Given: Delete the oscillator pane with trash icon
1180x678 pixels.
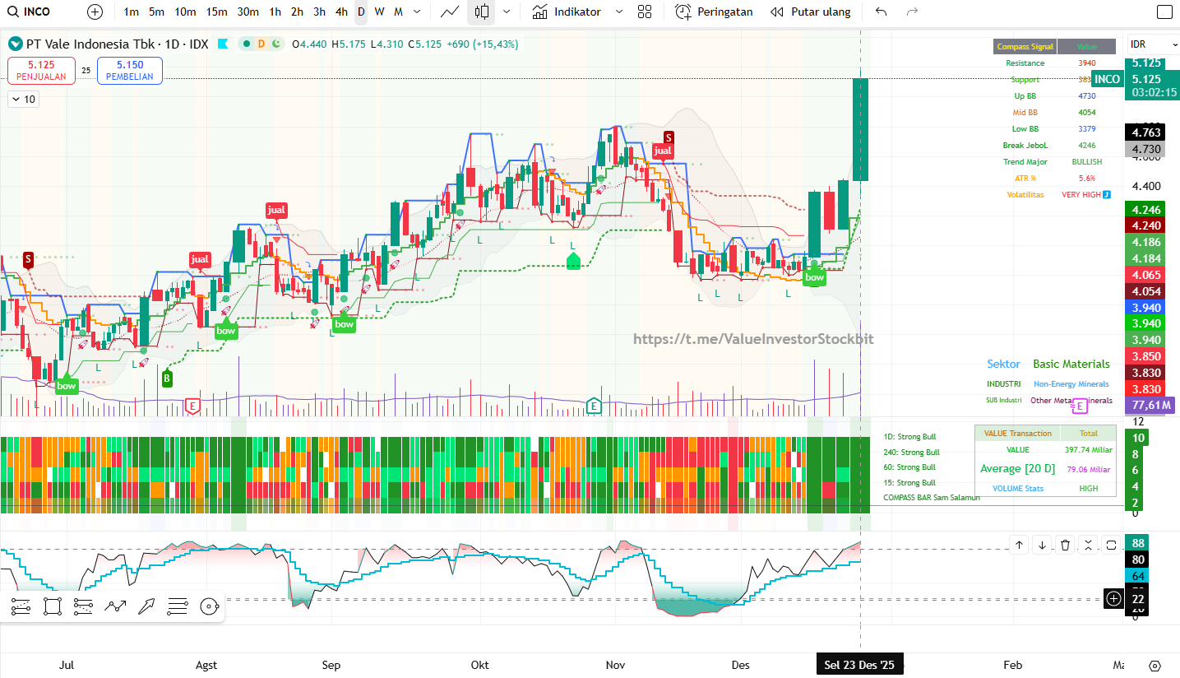Looking at the screenshot, I should tap(1066, 545).
